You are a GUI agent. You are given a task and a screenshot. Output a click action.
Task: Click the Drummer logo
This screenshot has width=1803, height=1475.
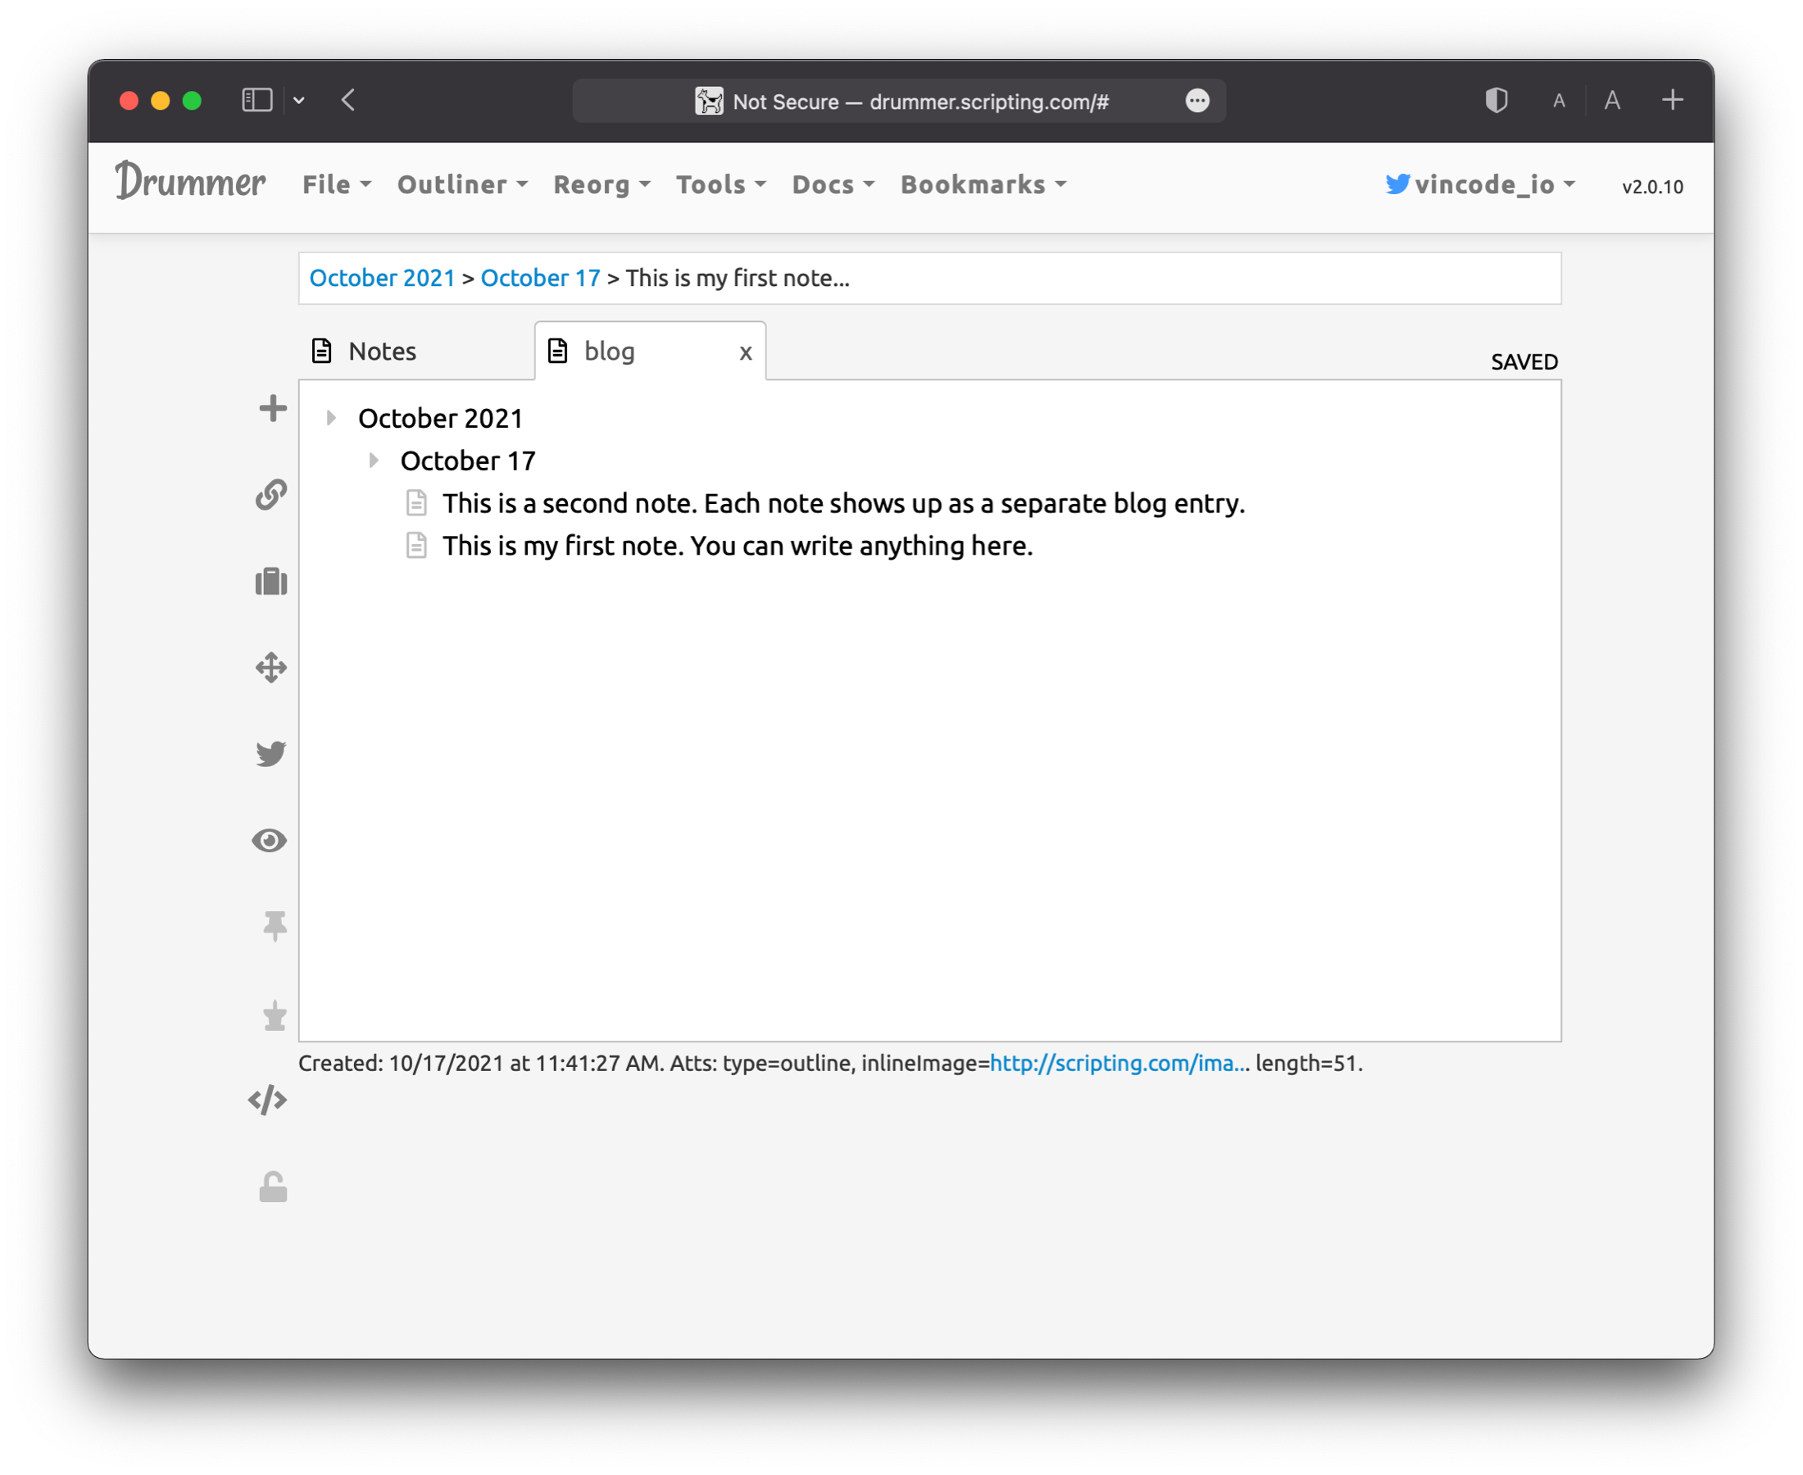tap(190, 182)
